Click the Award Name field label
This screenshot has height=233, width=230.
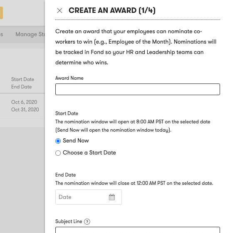[69, 78]
